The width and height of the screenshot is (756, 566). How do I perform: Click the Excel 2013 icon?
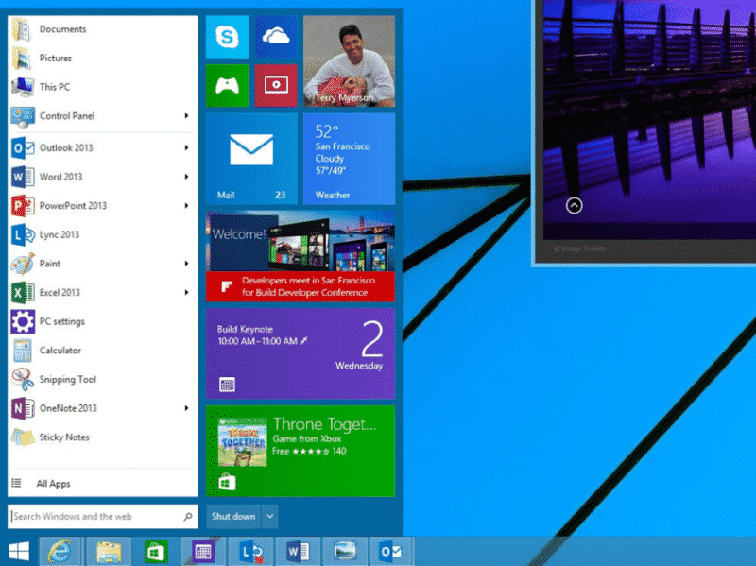pyautogui.click(x=23, y=293)
